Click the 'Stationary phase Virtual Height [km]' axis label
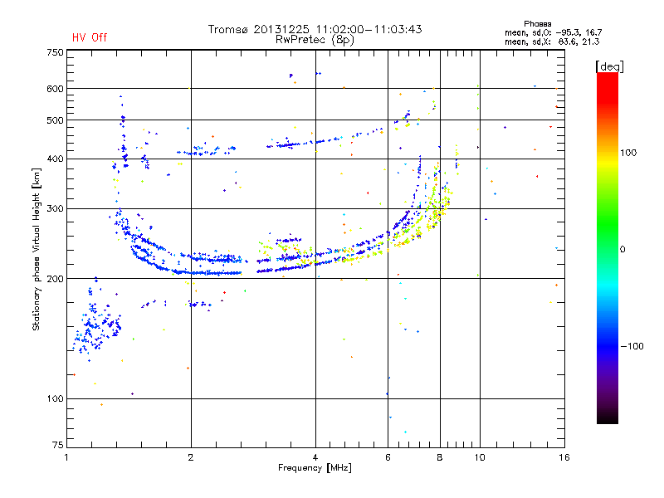664x498 pixels. pos(37,249)
